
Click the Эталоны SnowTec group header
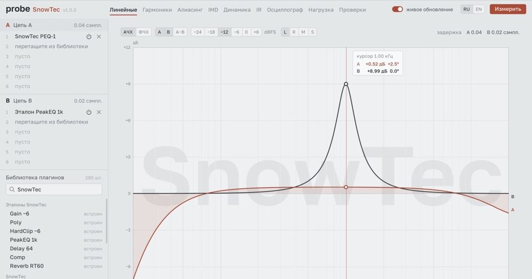(x=26, y=205)
